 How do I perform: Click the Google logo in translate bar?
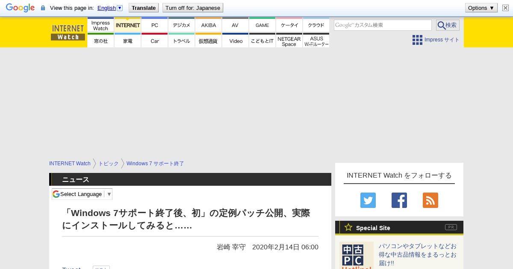click(x=20, y=8)
